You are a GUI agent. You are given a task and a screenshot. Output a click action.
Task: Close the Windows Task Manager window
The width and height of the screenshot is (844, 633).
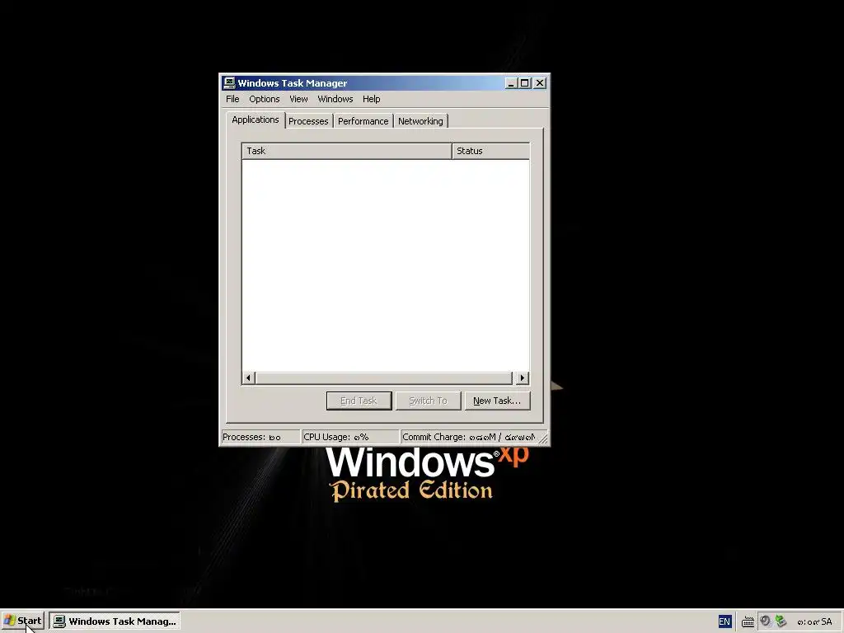[x=540, y=83]
